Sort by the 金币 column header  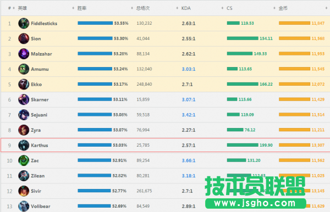pyautogui.click(x=283, y=8)
